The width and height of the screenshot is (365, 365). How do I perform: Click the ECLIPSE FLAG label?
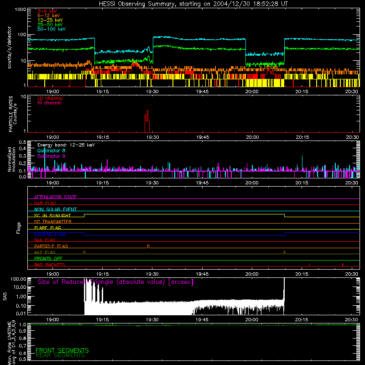point(50,234)
